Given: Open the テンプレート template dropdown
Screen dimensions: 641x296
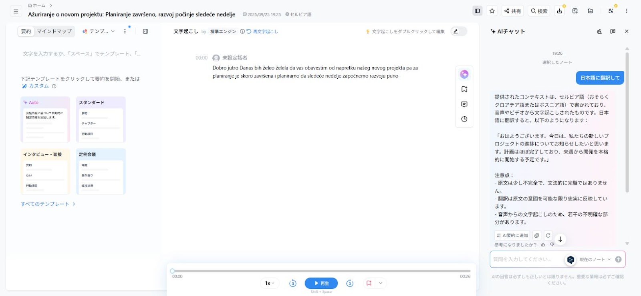Looking at the screenshot, I should [x=99, y=31].
